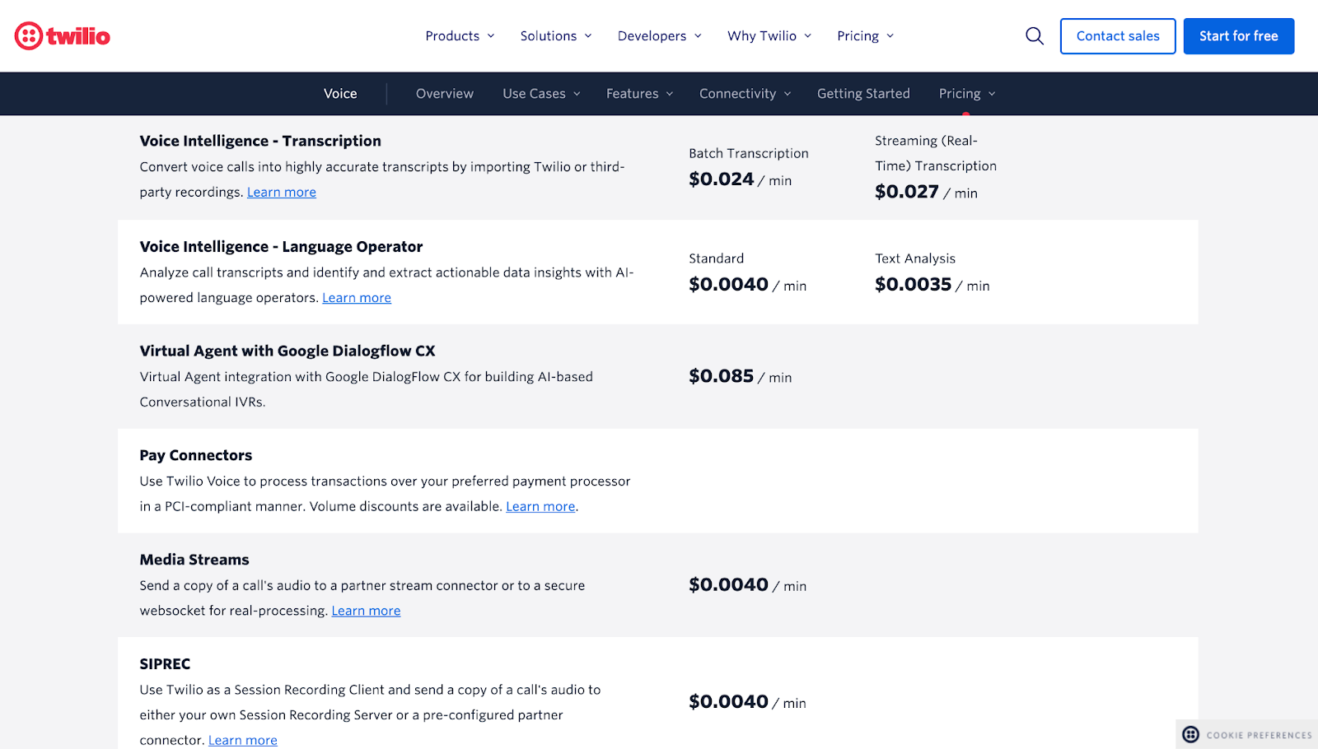Click the Twilio logo
The width and height of the screenshot is (1318, 749).
click(x=63, y=36)
